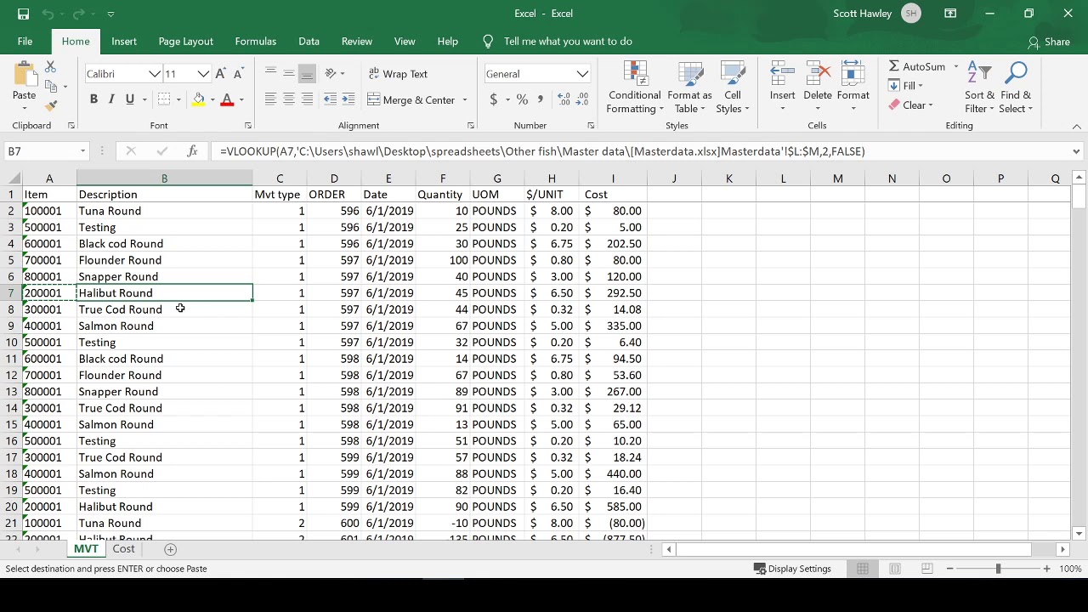Click the zoom slider handle
1088x612 pixels.
click(x=998, y=569)
